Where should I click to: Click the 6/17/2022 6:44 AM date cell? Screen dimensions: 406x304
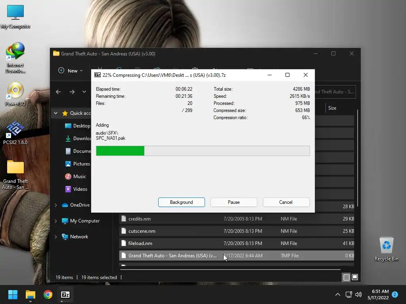click(243, 256)
